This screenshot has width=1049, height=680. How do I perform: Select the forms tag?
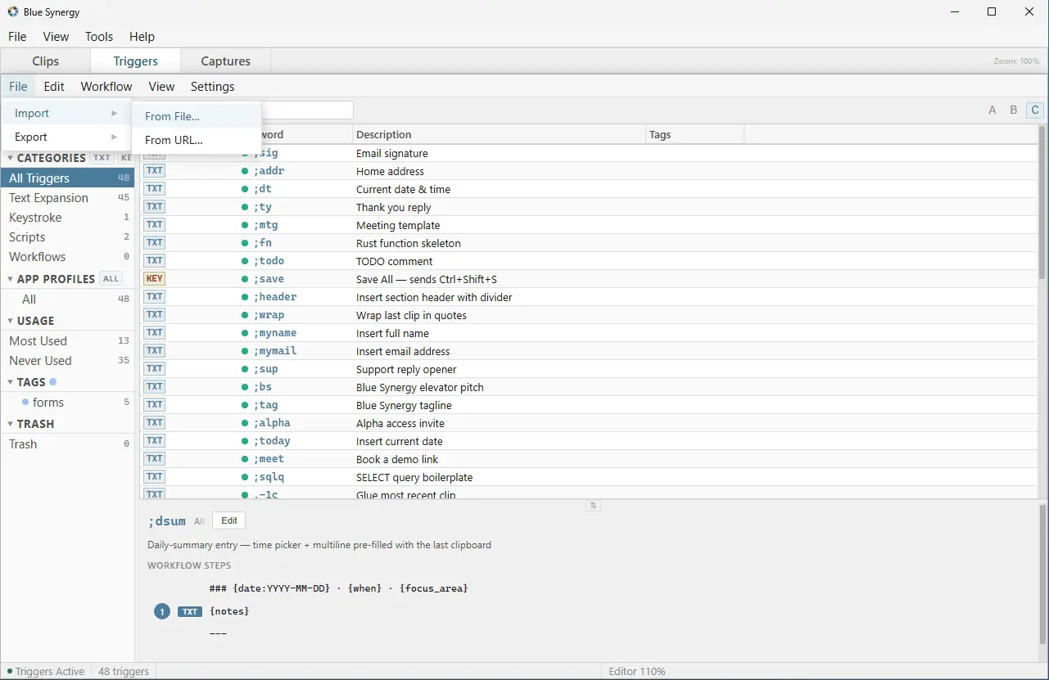coord(67,402)
